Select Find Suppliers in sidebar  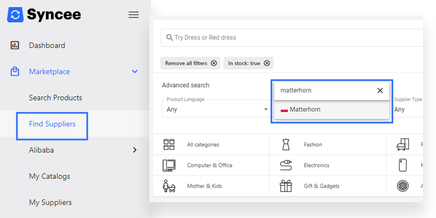pyautogui.click(x=52, y=124)
